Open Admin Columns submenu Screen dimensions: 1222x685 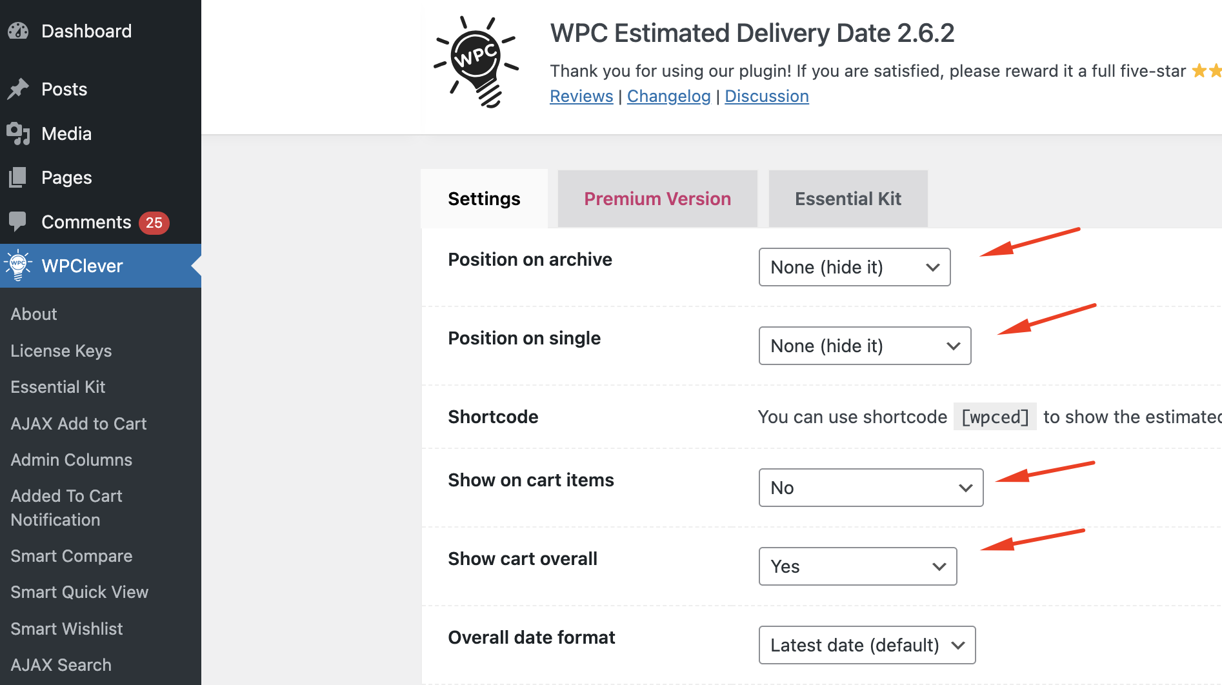72,460
